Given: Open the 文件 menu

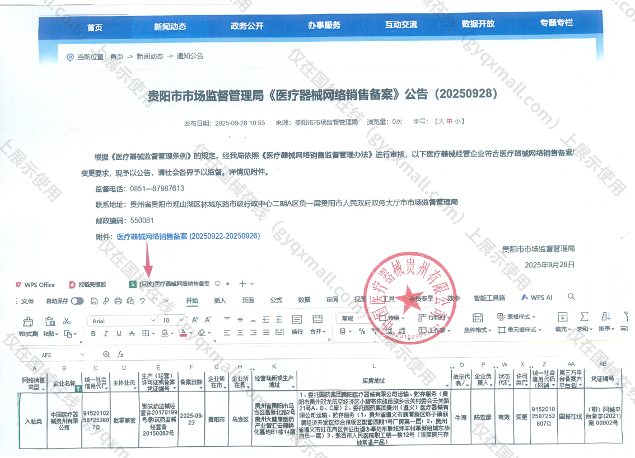Looking at the screenshot, I should tap(27, 301).
